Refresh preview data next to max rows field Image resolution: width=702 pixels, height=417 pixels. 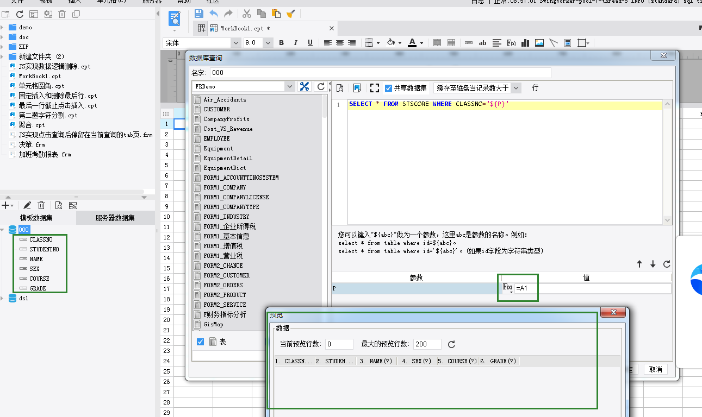point(452,344)
